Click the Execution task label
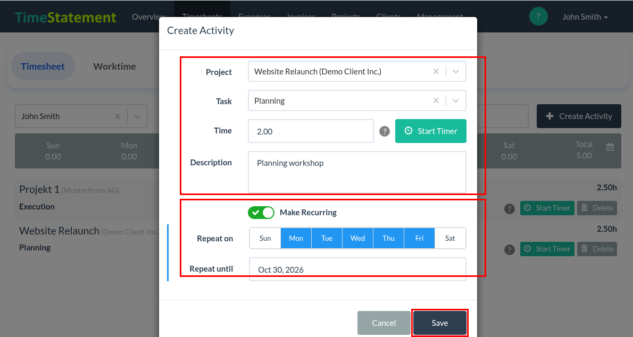The height and width of the screenshot is (337, 633). tap(37, 207)
